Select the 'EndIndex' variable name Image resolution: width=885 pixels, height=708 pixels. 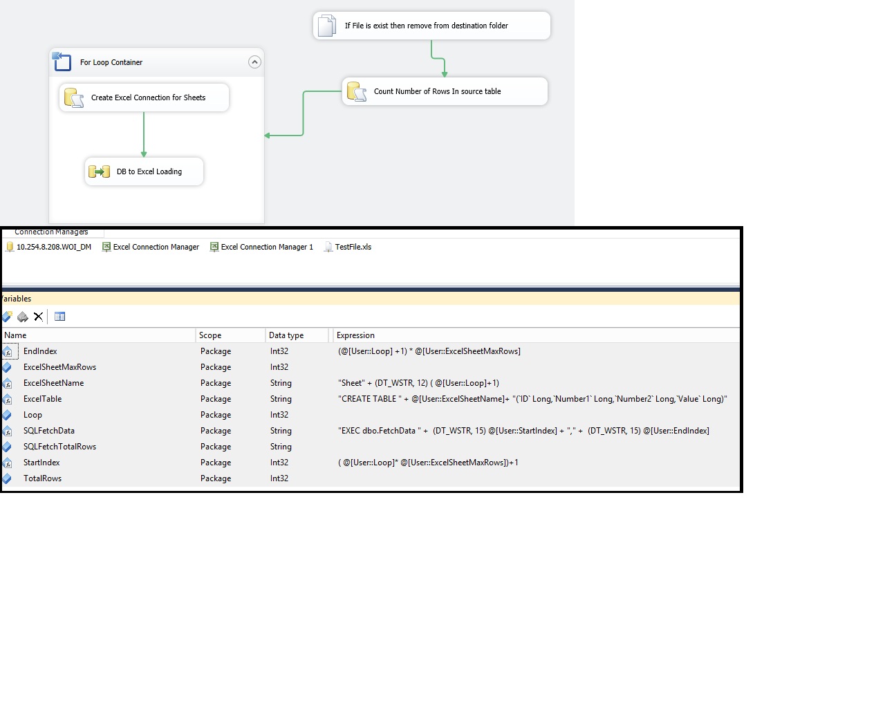40,351
